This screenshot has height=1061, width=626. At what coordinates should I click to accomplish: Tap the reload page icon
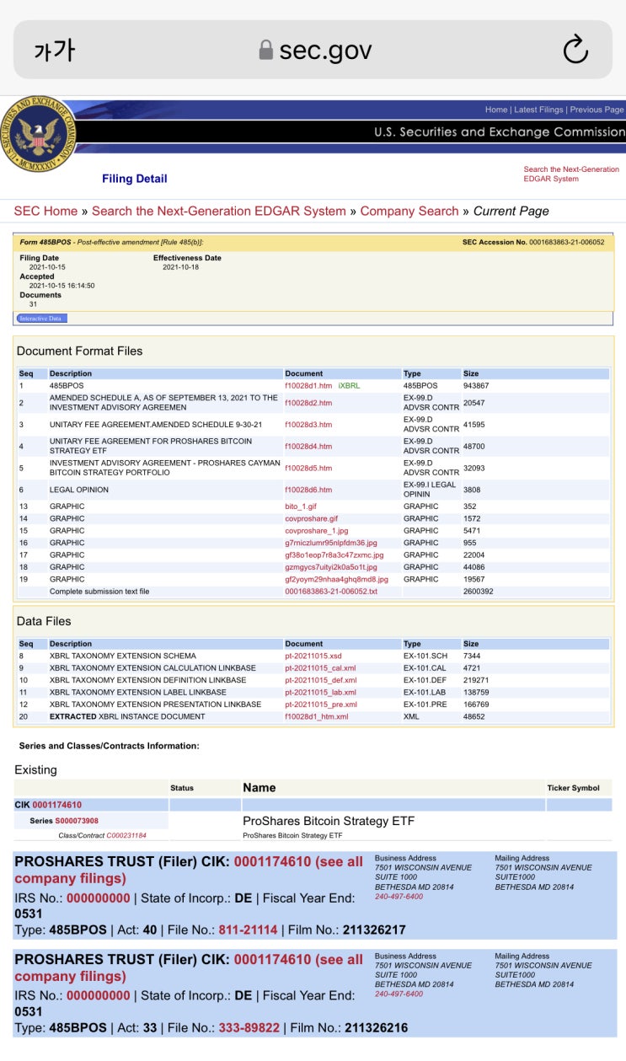tap(575, 51)
